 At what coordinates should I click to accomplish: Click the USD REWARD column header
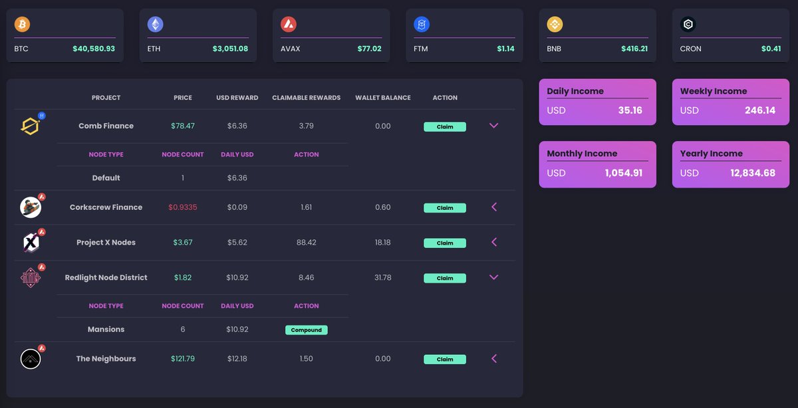pyautogui.click(x=237, y=98)
